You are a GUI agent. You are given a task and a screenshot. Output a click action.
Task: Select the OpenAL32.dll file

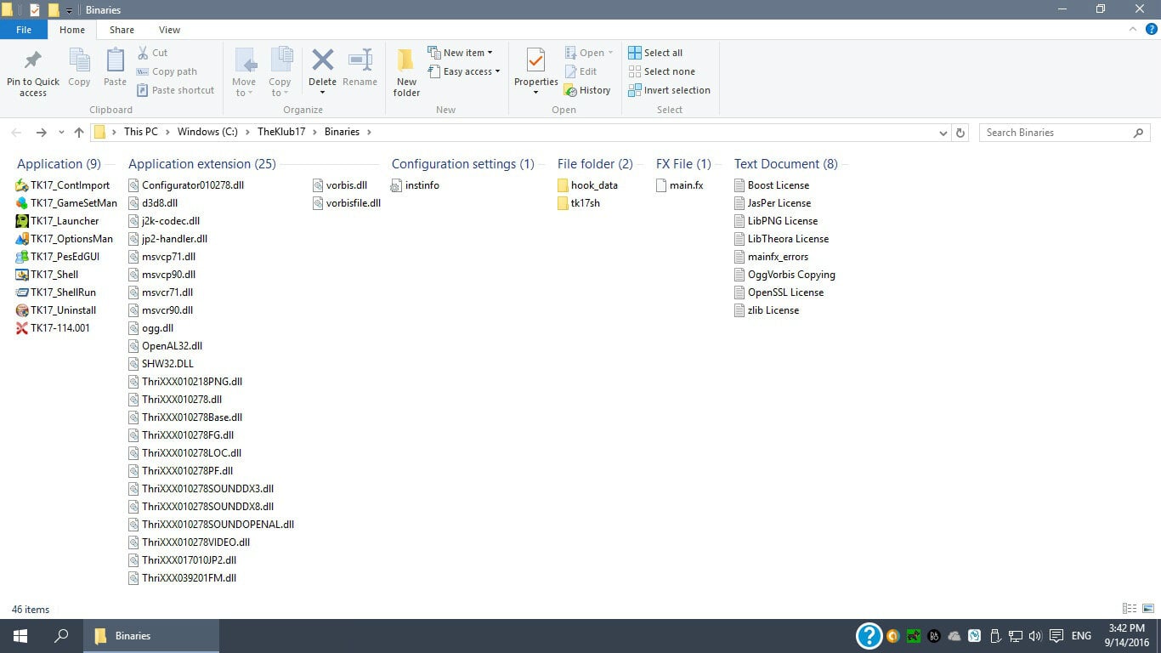point(166,346)
